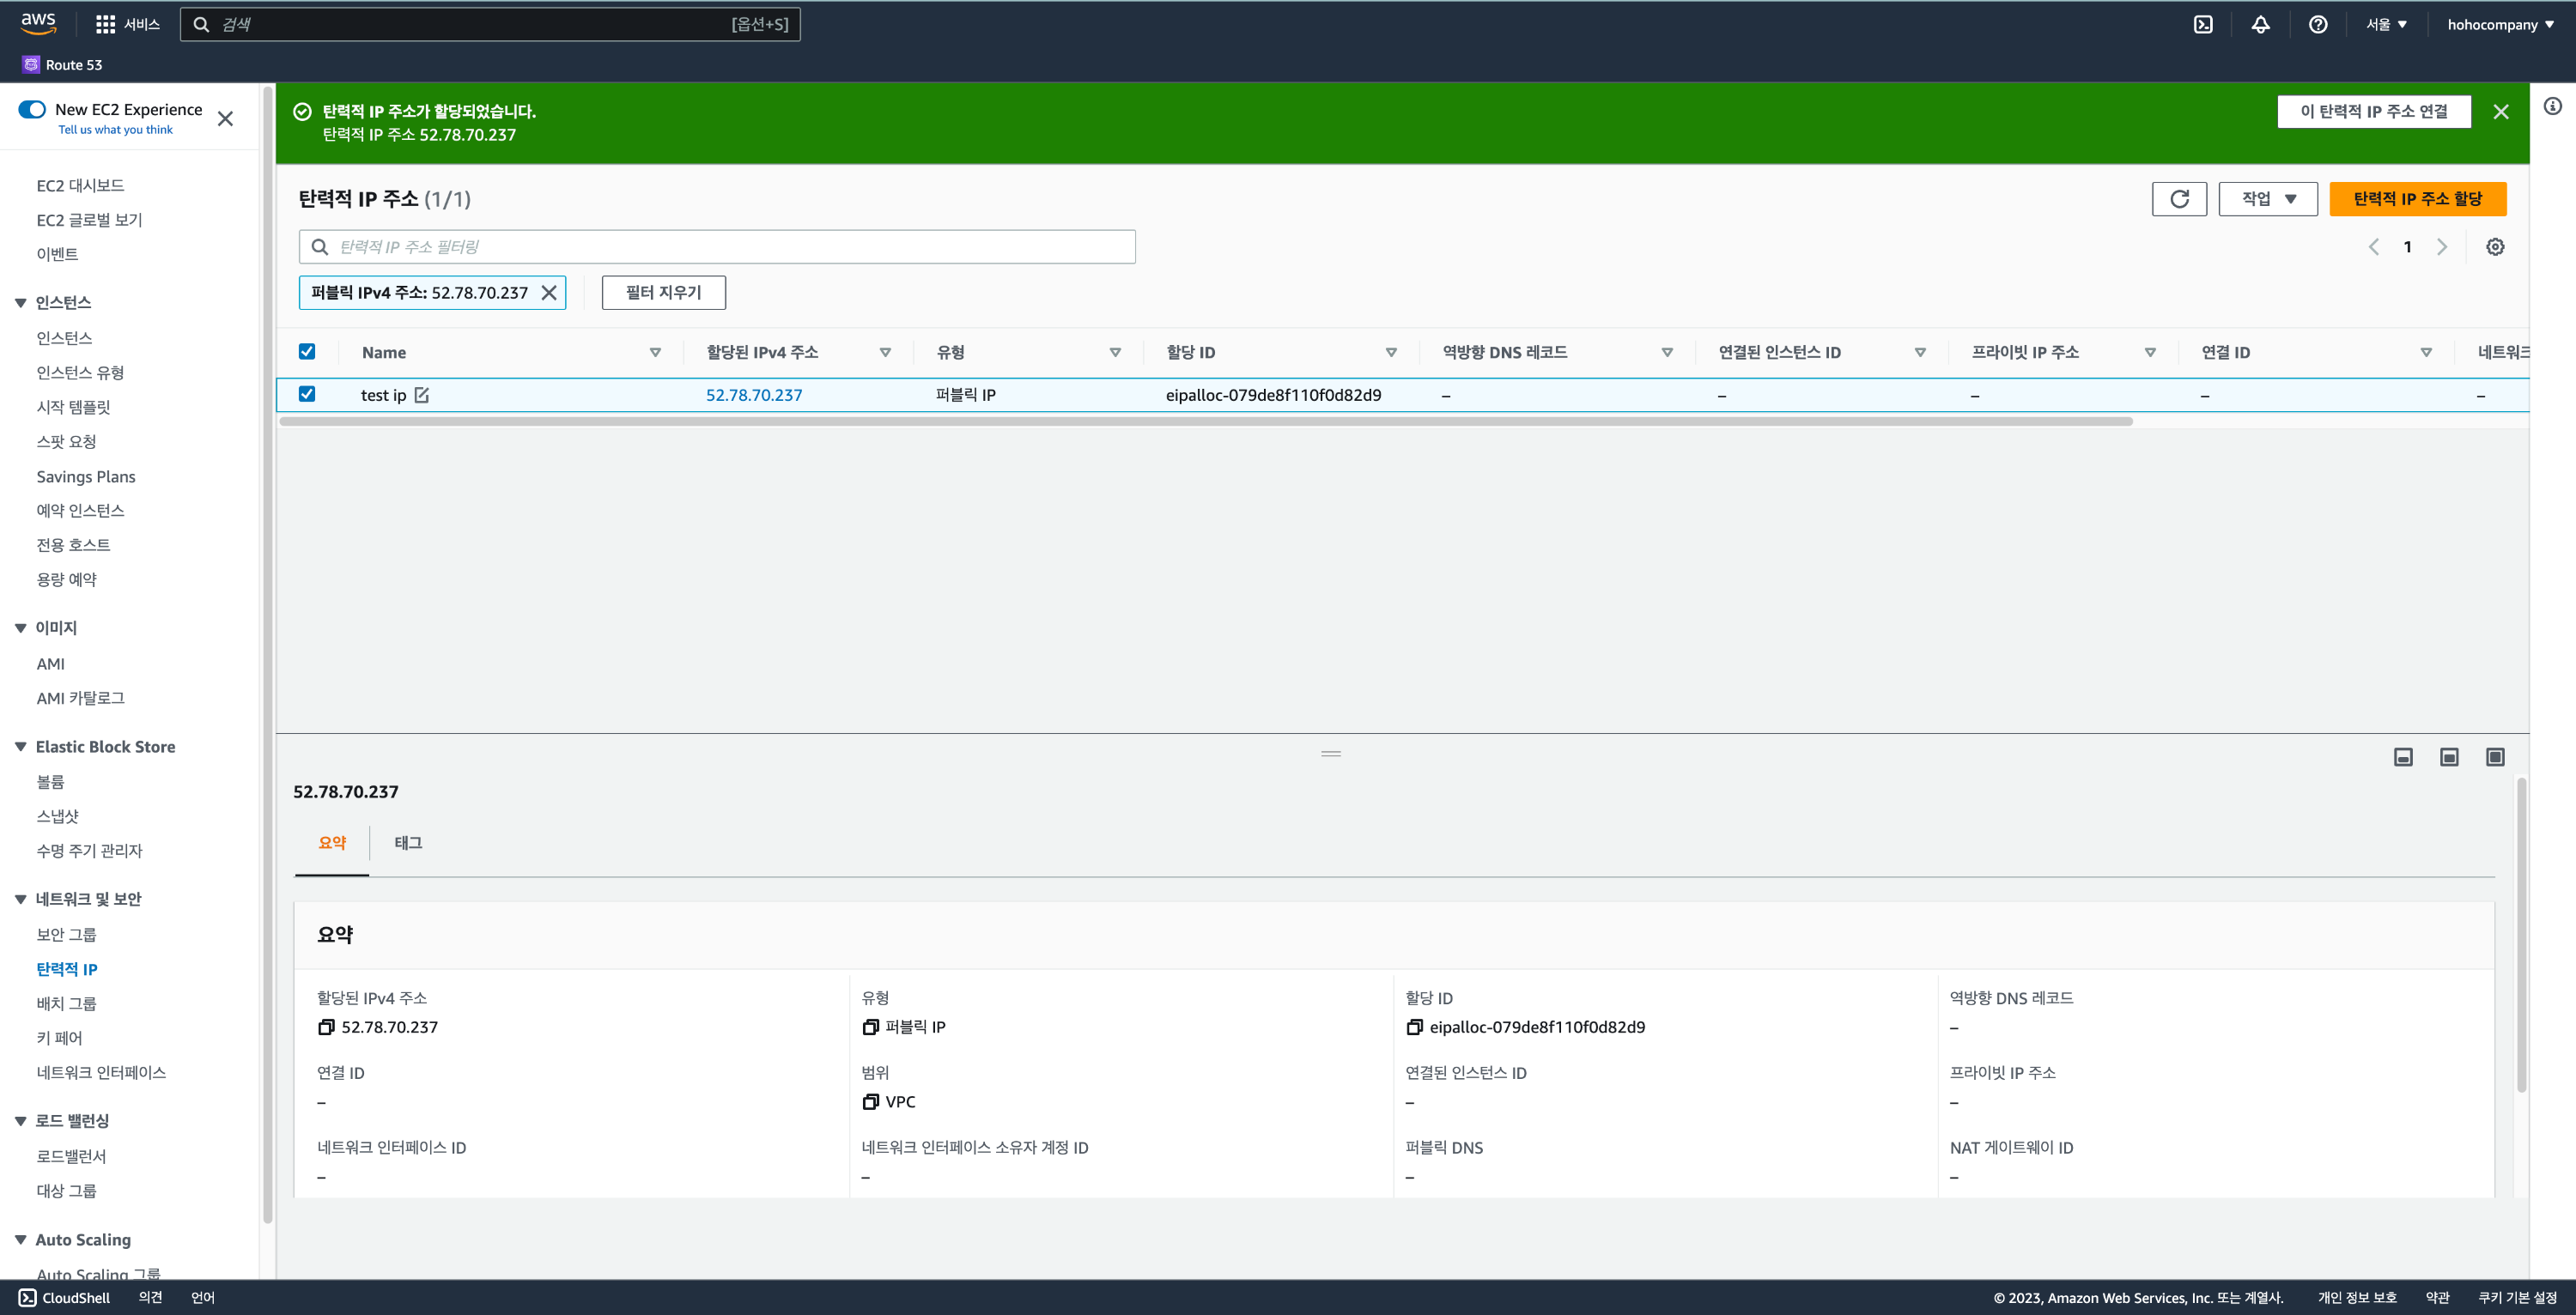Collapse the Elastic Block Store section
Image resolution: width=2576 pixels, height=1315 pixels.
21,747
